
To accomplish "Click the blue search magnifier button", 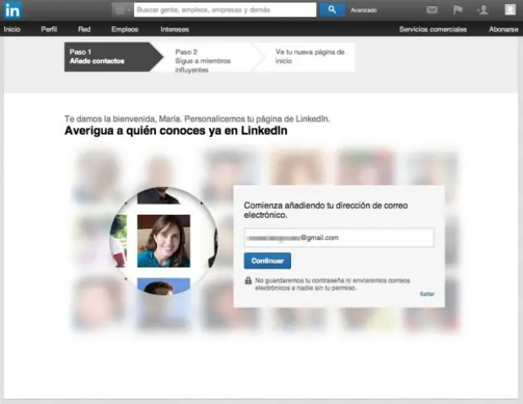I will 332,10.
